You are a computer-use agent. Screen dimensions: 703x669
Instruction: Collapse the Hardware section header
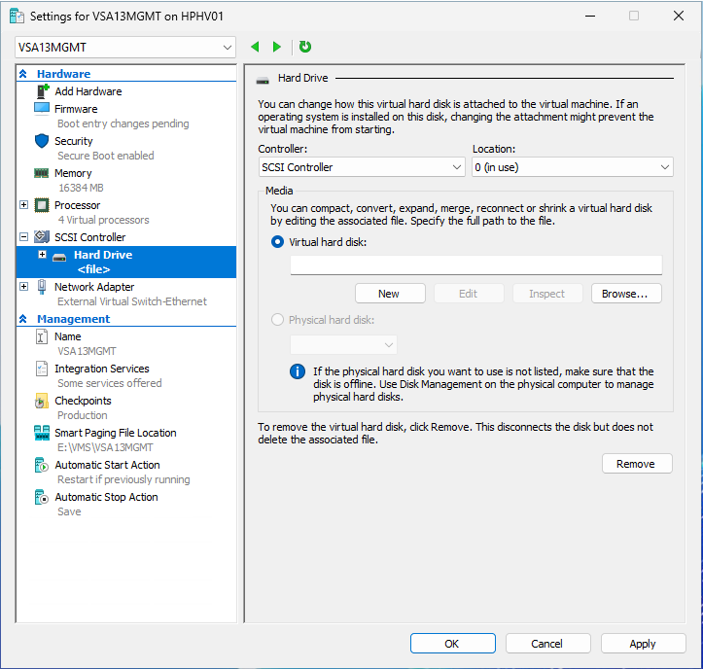(23, 74)
